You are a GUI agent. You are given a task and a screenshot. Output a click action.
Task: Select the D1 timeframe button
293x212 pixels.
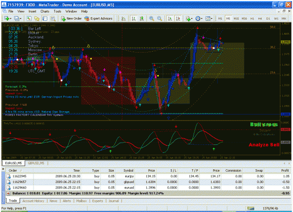click(268, 18)
